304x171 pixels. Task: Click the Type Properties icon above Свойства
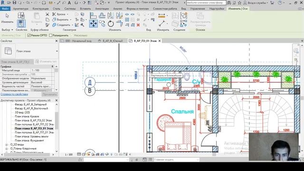(21, 15)
